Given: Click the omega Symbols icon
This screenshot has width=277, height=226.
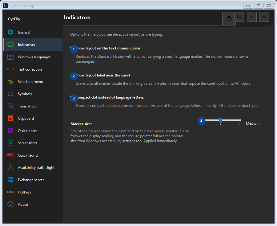Looking at the screenshot, I should (x=10, y=94).
